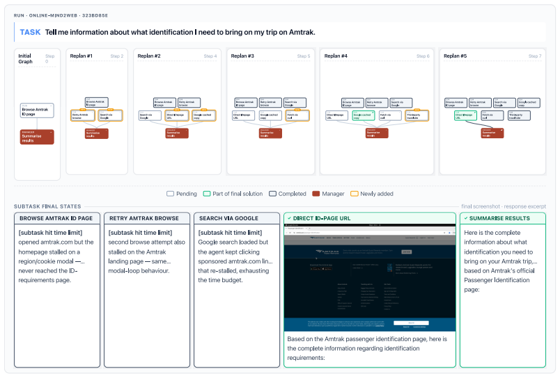Open the Replan #3 graph panel header
This screenshot has height=378, width=560.
(271, 56)
